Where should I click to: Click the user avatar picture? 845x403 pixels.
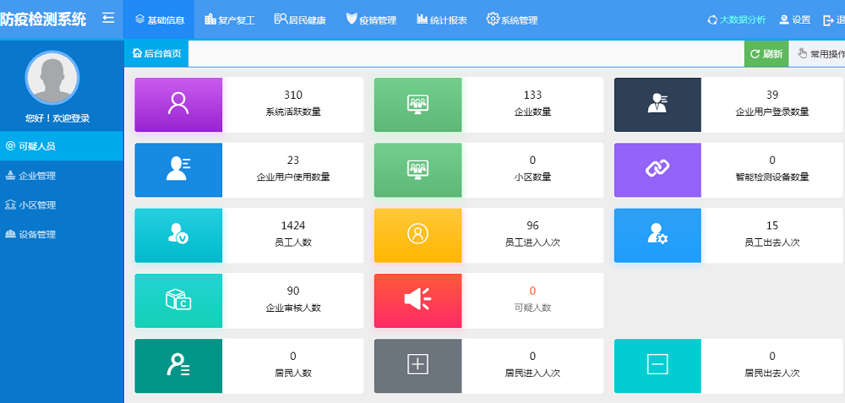(x=52, y=77)
